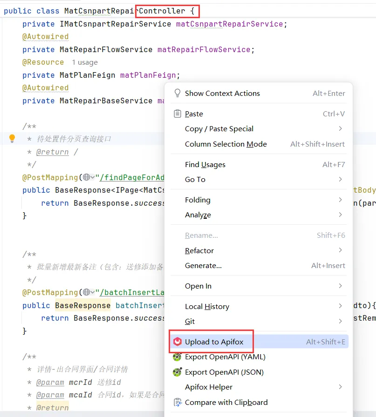Click the @param mcaId doc tag
The width and height of the screenshot is (376, 417).
(50, 395)
